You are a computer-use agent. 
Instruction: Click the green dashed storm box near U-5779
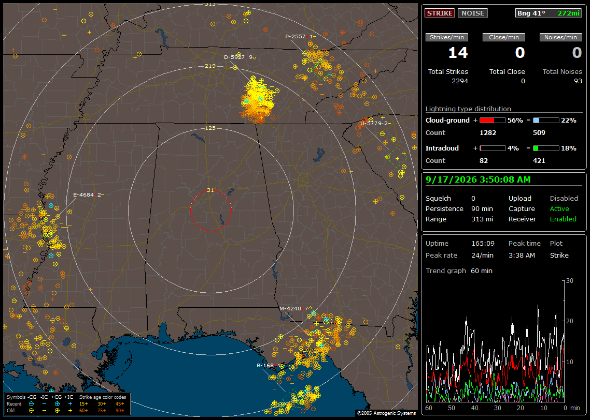point(397,158)
